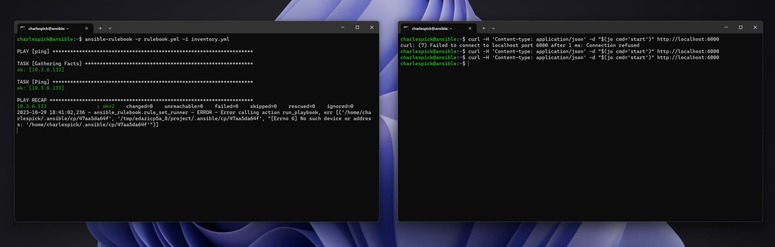Close the left terminal window
Screen dimensions: 775x247
tap(372, 27)
